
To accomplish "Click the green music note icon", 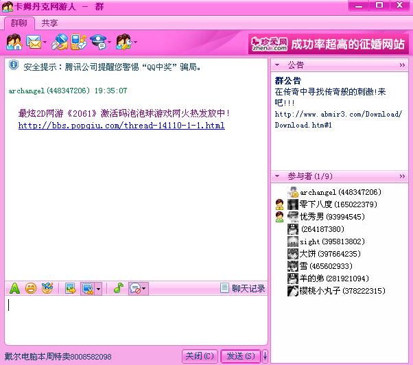I will click(x=117, y=288).
